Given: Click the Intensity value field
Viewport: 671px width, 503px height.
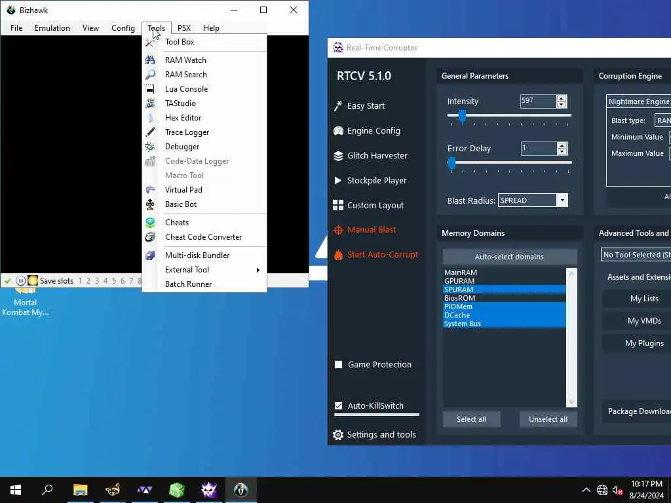Looking at the screenshot, I should click(538, 102).
